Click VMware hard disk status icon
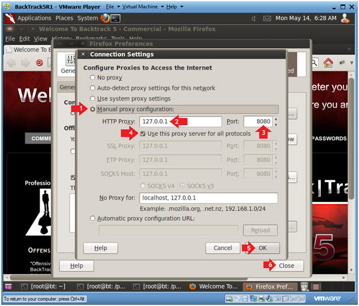Screen dimensions: 359x306 229,299
